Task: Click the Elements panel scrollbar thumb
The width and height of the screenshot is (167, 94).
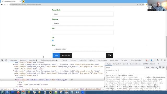Action: 104,79
